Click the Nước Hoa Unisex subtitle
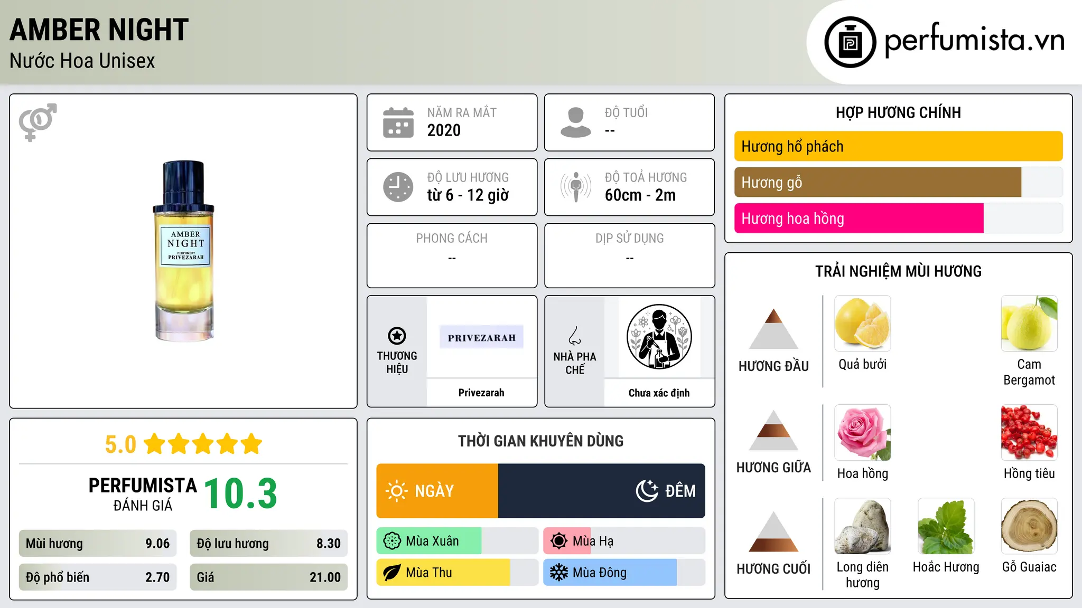This screenshot has width=1082, height=608. click(82, 61)
